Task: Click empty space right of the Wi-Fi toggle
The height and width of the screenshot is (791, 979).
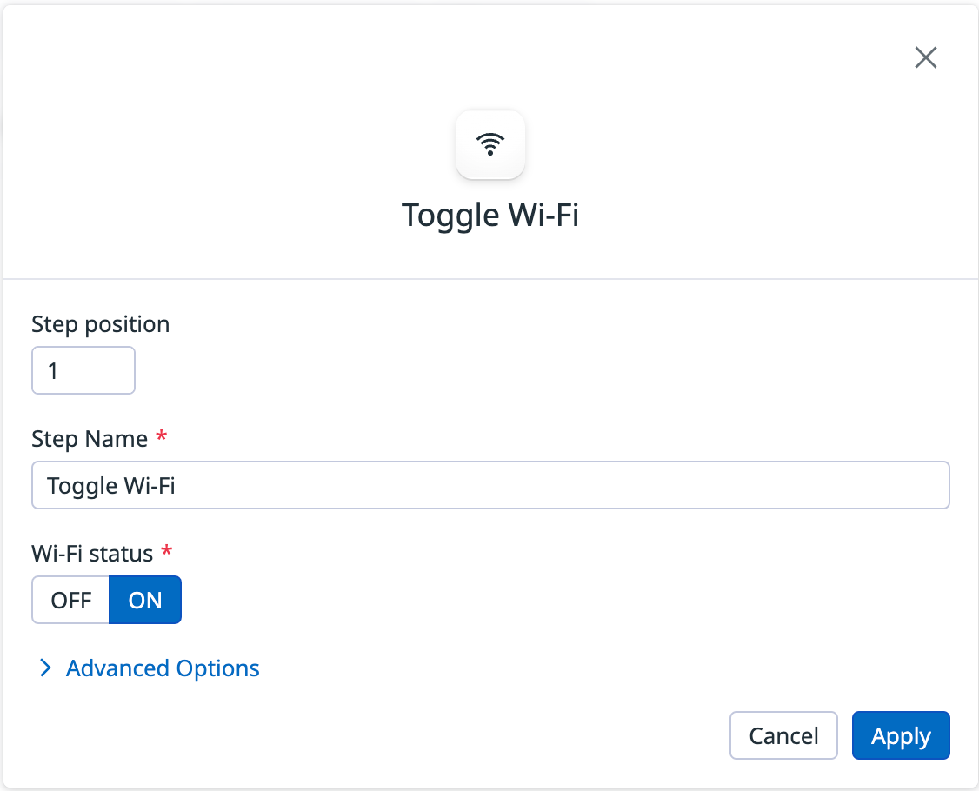Action: [562, 600]
